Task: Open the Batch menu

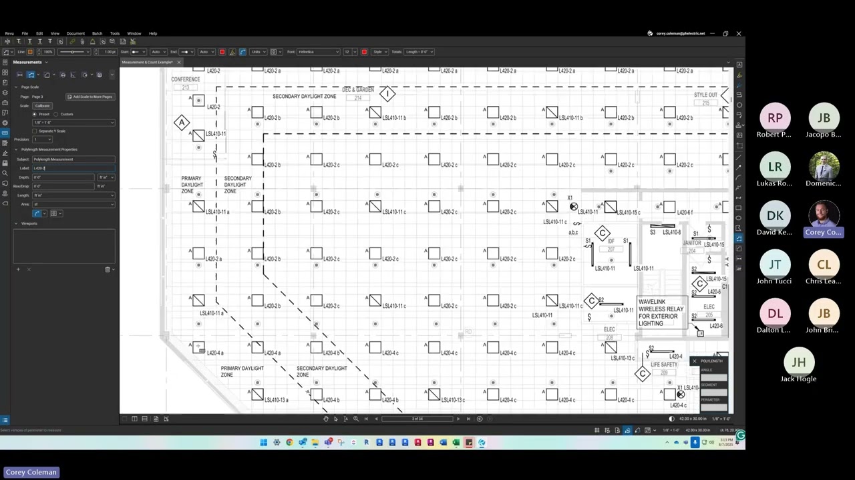Action: 97,33
